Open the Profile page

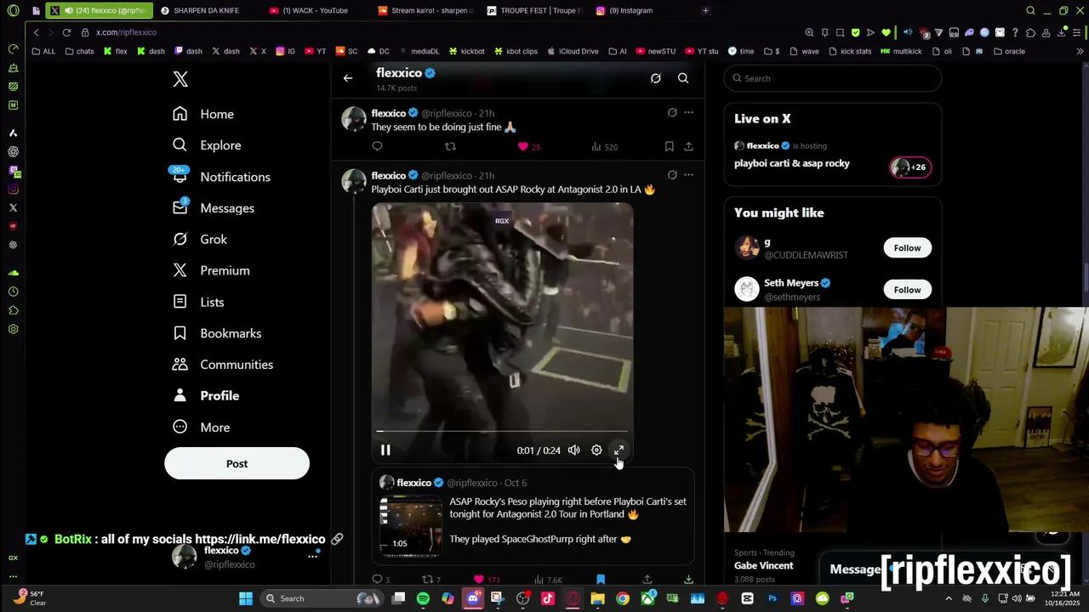tap(206, 396)
